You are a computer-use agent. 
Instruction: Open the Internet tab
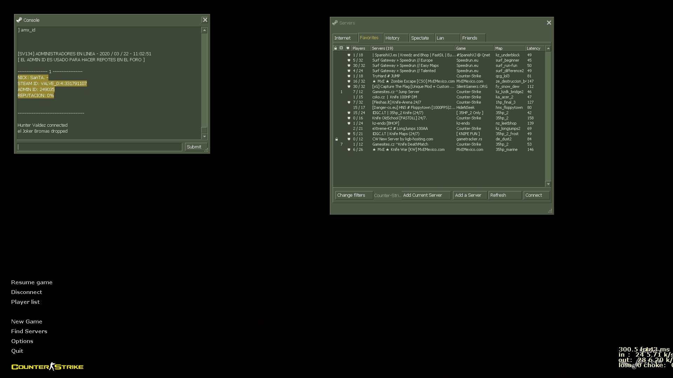pyautogui.click(x=345, y=38)
